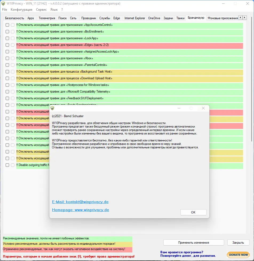
Task: Close the About dialog with X
Action: [203, 108]
